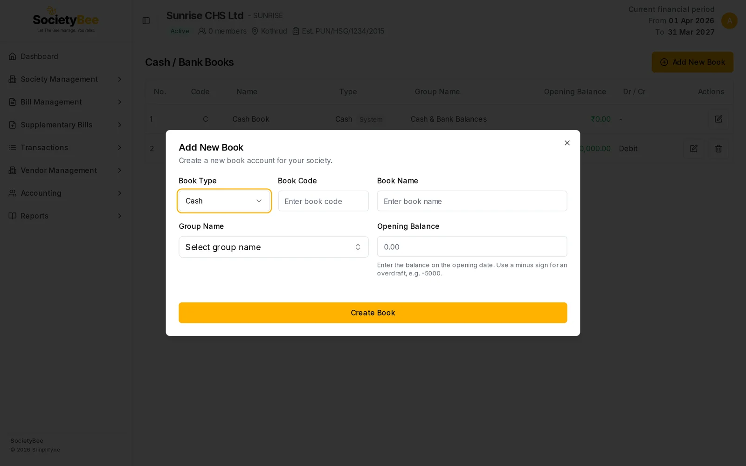This screenshot has height=466, width=746.
Task: Delete the second book row with Debit
Action: coord(718,149)
